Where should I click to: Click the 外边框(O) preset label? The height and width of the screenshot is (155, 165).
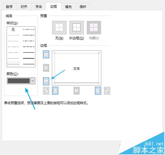pyautogui.click(x=77, y=38)
